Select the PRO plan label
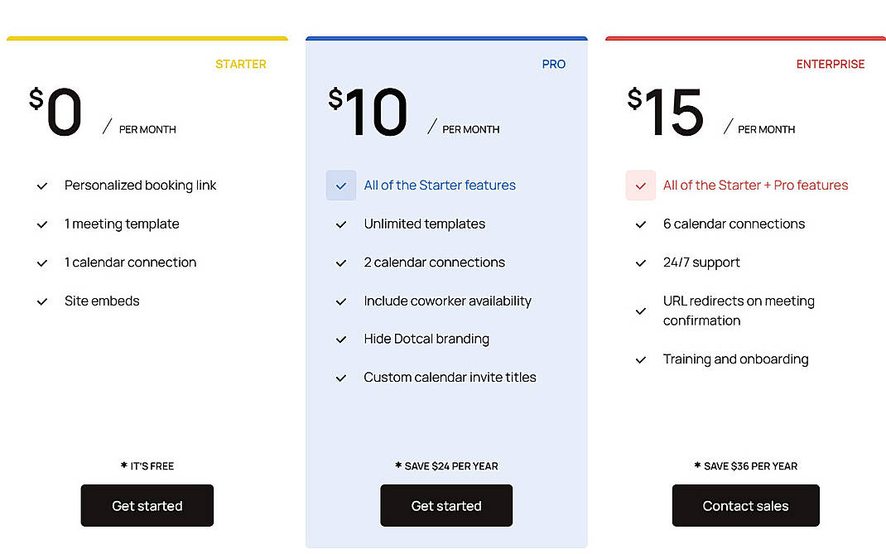 [x=553, y=64]
